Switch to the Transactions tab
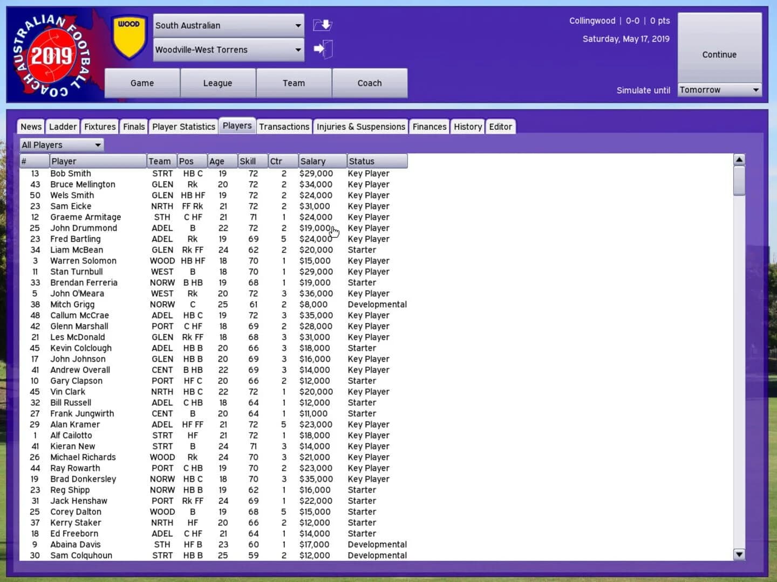The width and height of the screenshot is (777, 582). click(x=284, y=126)
